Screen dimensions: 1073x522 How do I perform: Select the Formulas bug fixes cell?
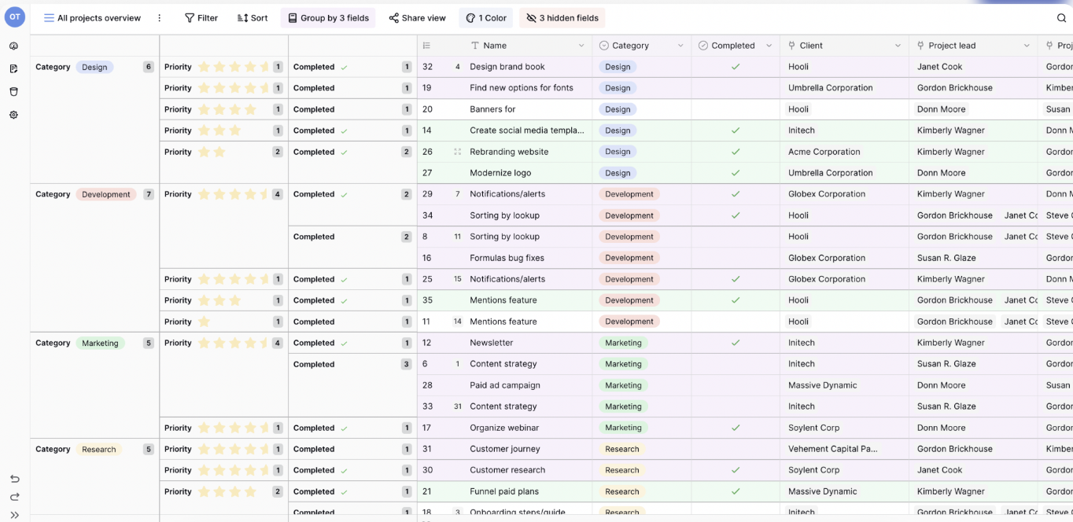507,258
